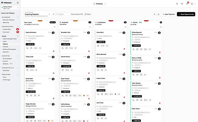Click the $1,497.00 value badge on Derek Nunez
Image resolution: width=198 pixels, height=122 pixels.
click(x=66, y=66)
